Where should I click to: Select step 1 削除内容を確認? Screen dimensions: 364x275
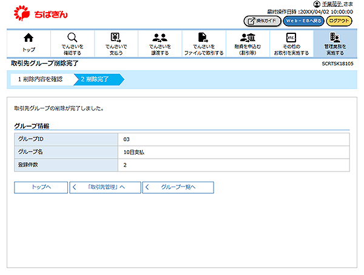tap(40, 79)
